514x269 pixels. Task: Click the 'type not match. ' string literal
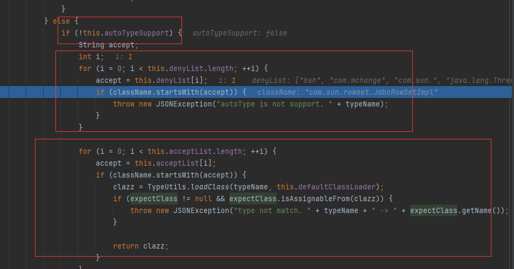tap(269, 210)
